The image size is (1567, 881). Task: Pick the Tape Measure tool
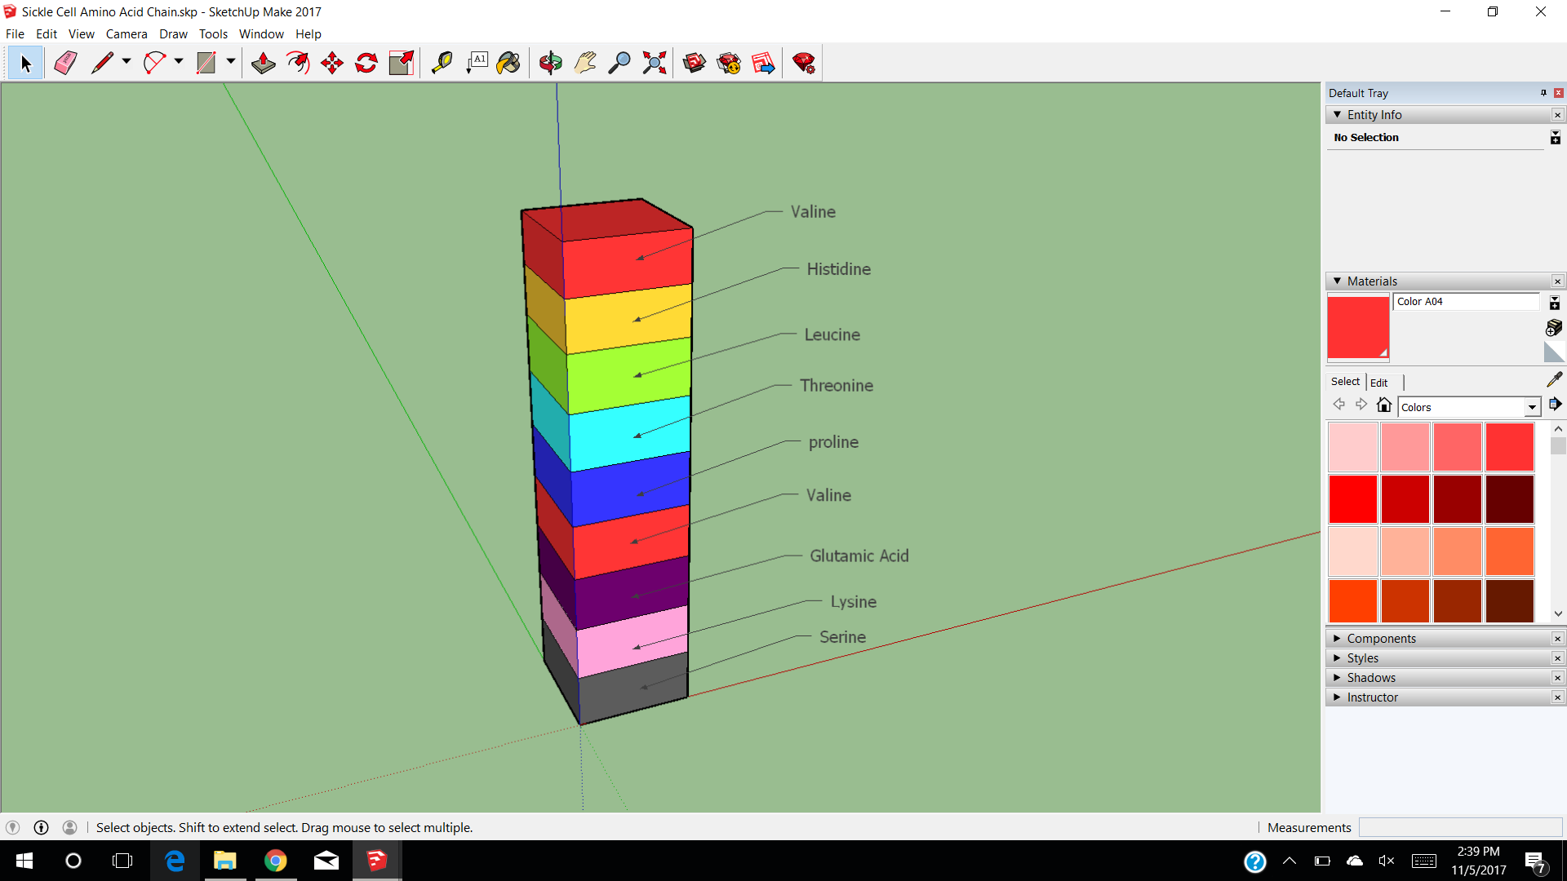point(442,63)
